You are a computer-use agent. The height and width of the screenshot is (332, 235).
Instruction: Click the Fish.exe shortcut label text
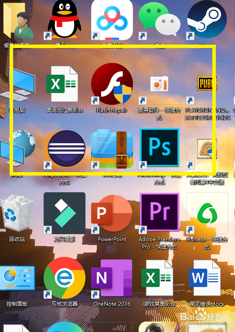point(207,243)
